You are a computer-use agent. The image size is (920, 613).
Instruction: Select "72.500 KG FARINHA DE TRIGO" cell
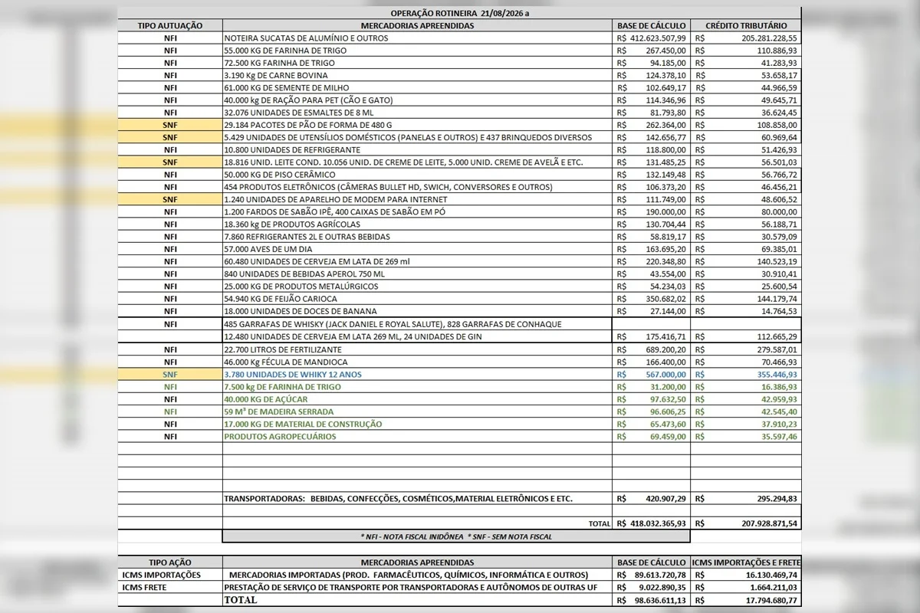(418, 63)
